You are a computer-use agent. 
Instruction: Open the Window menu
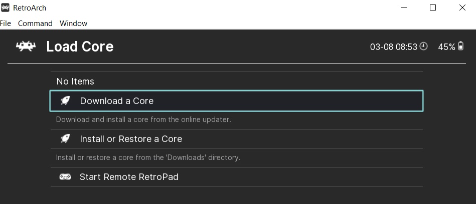(x=73, y=23)
